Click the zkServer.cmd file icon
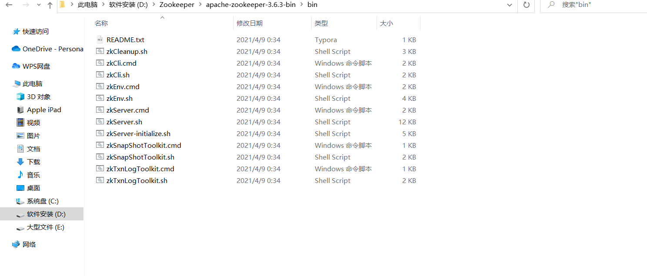Viewport: 647px width, 276px height. [x=100, y=110]
